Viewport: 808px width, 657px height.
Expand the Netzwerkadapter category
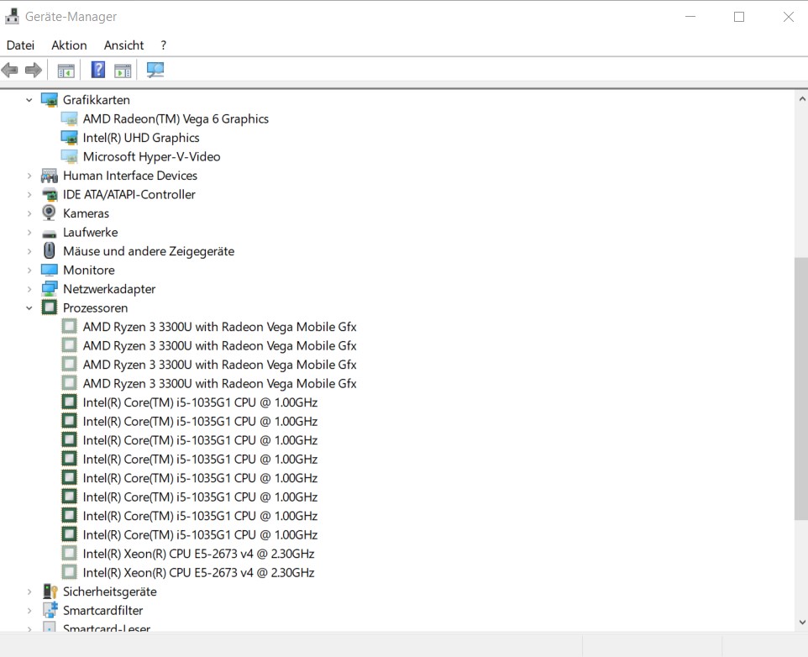click(x=29, y=289)
